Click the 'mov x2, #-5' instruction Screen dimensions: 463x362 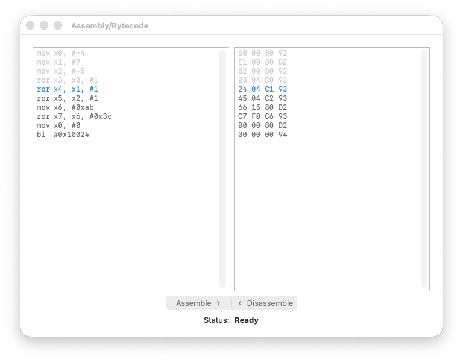[x=60, y=71]
